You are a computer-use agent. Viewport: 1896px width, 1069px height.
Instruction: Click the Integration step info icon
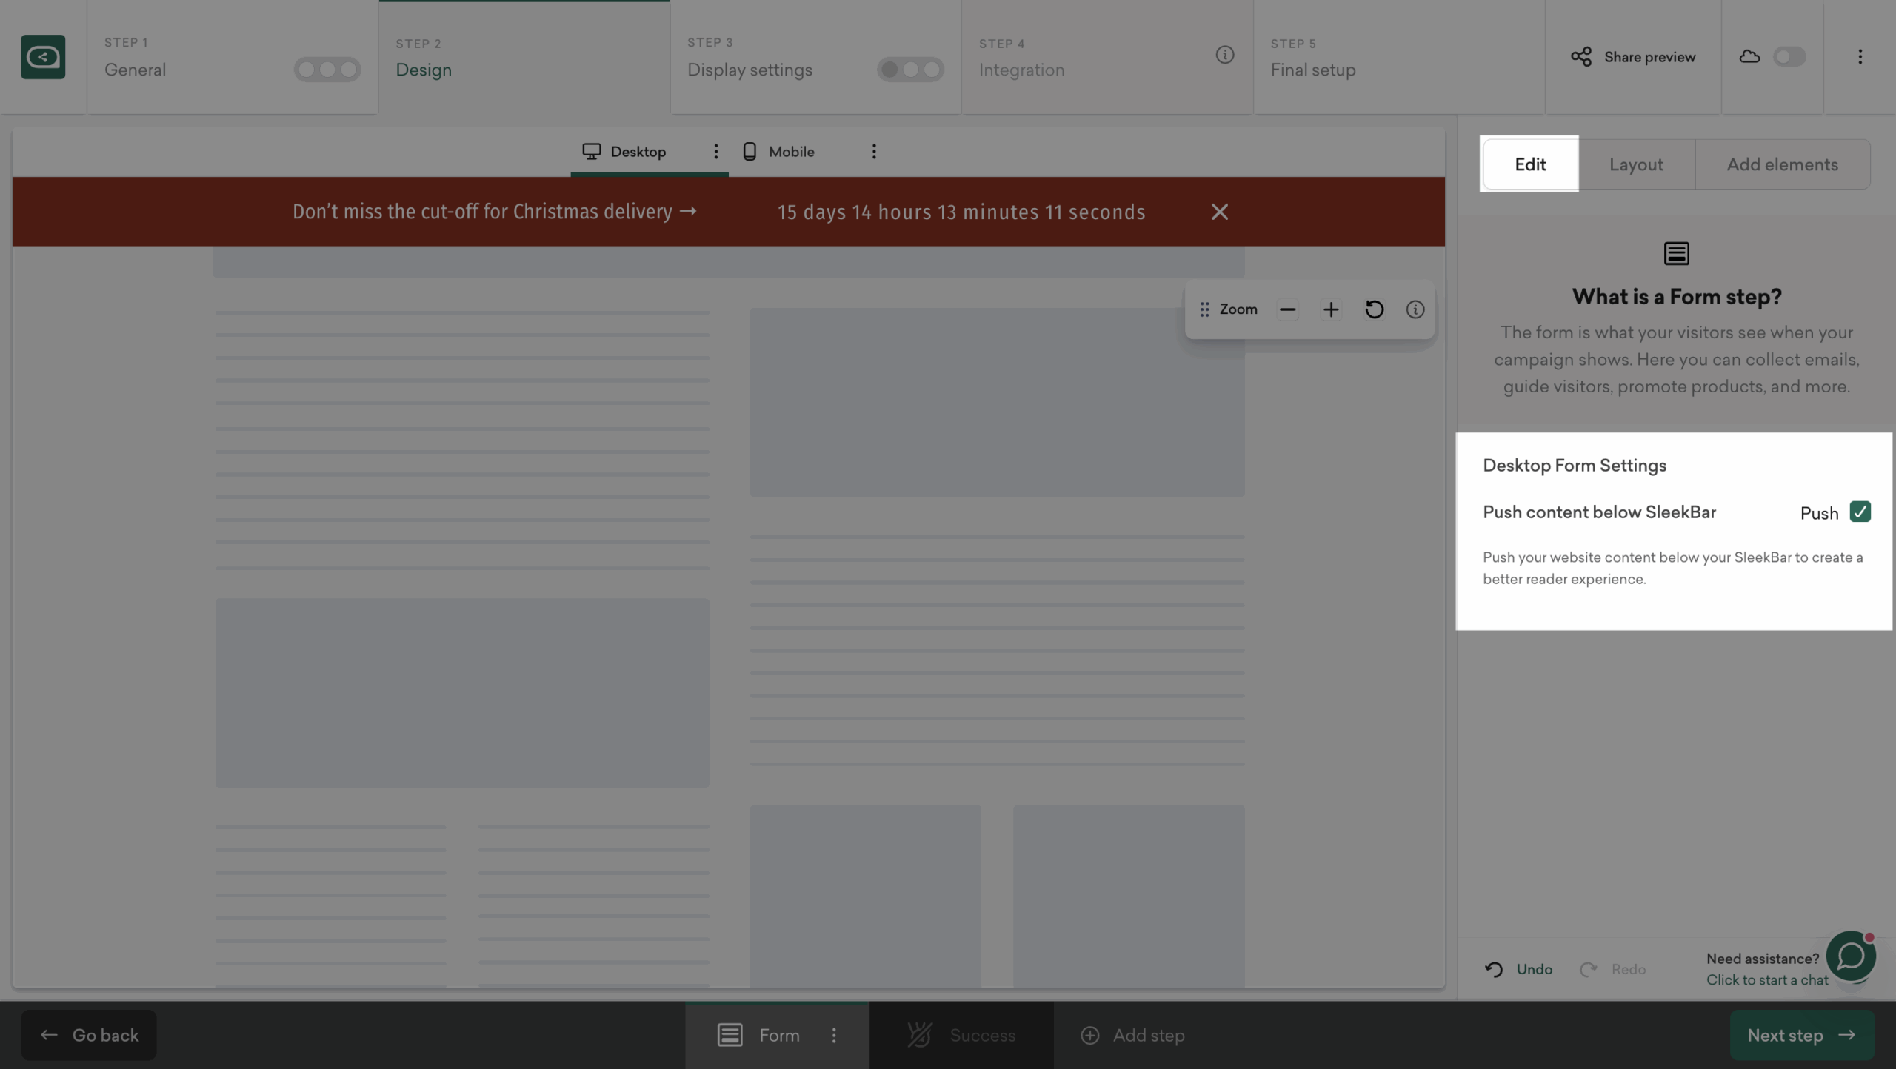(x=1225, y=55)
